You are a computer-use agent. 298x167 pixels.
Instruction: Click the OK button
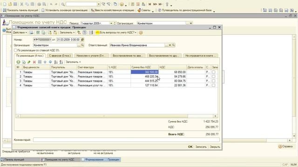point(190,147)
